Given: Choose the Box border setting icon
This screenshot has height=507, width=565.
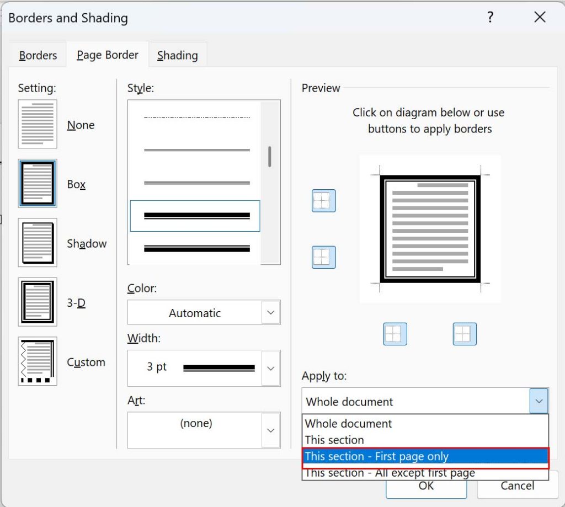Looking at the screenshot, I should [x=38, y=184].
